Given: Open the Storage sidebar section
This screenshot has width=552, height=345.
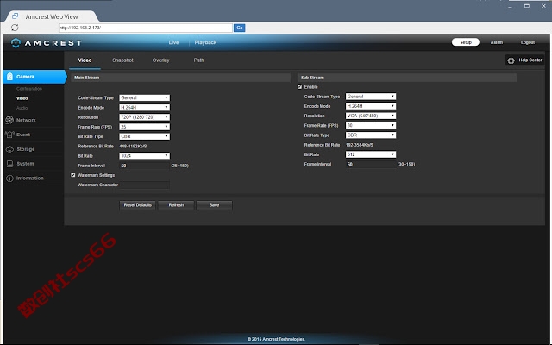Looking at the screenshot, I should [x=26, y=149].
